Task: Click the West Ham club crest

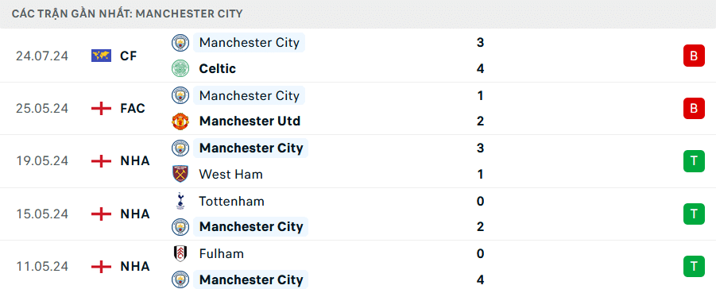Action: 180,174
